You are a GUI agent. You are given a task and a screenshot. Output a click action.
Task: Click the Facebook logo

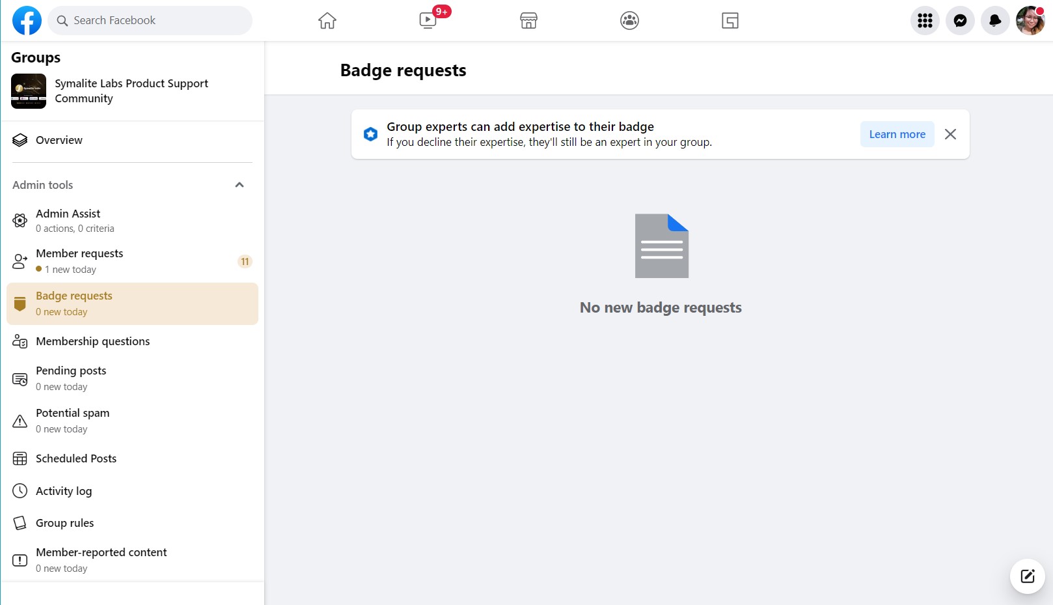(x=26, y=20)
